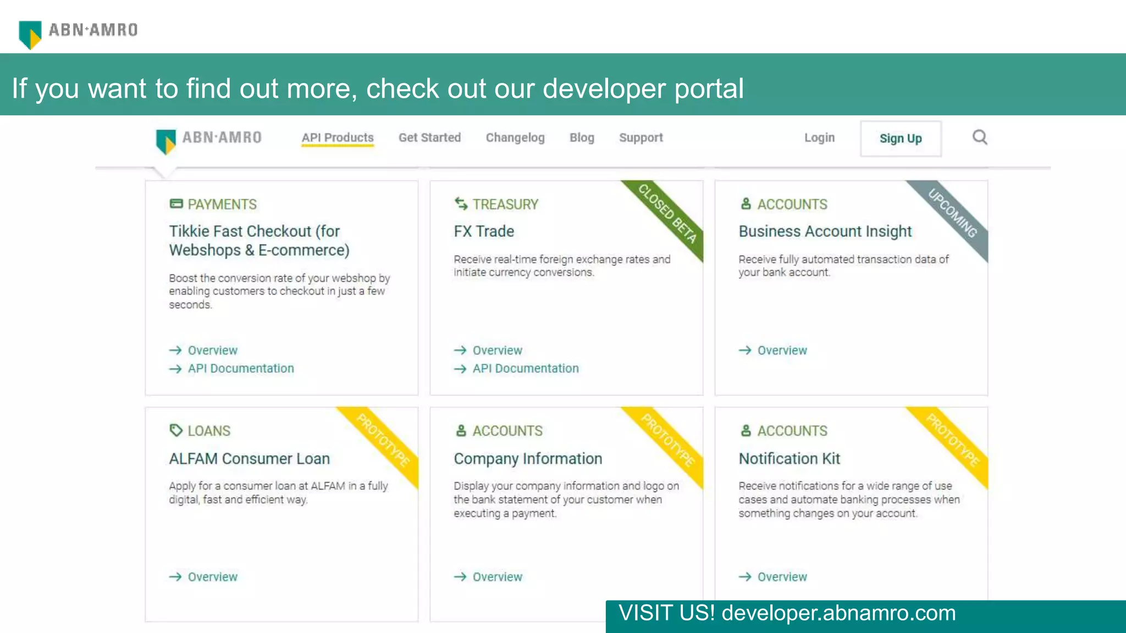The height and width of the screenshot is (633, 1126).
Task: Click the Sign Up button
Action: (901, 138)
